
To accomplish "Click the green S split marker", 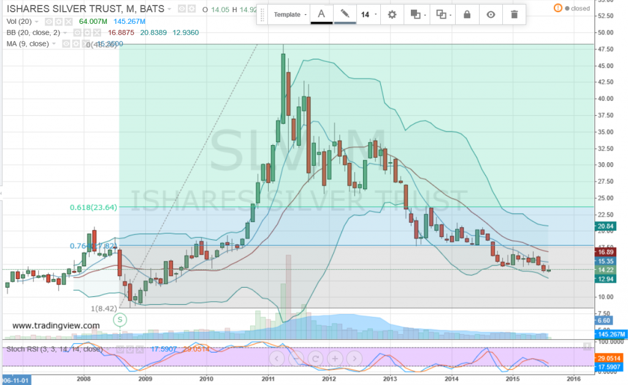I will click(x=120, y=320).
